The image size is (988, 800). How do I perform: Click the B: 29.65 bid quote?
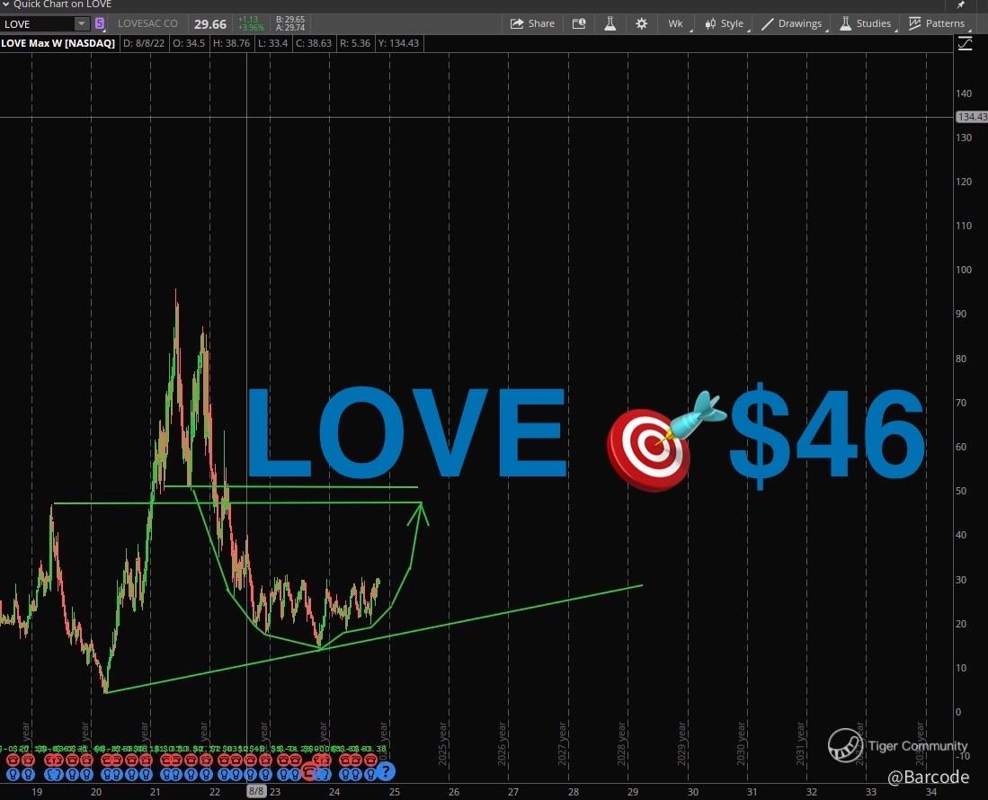[289, 20]
